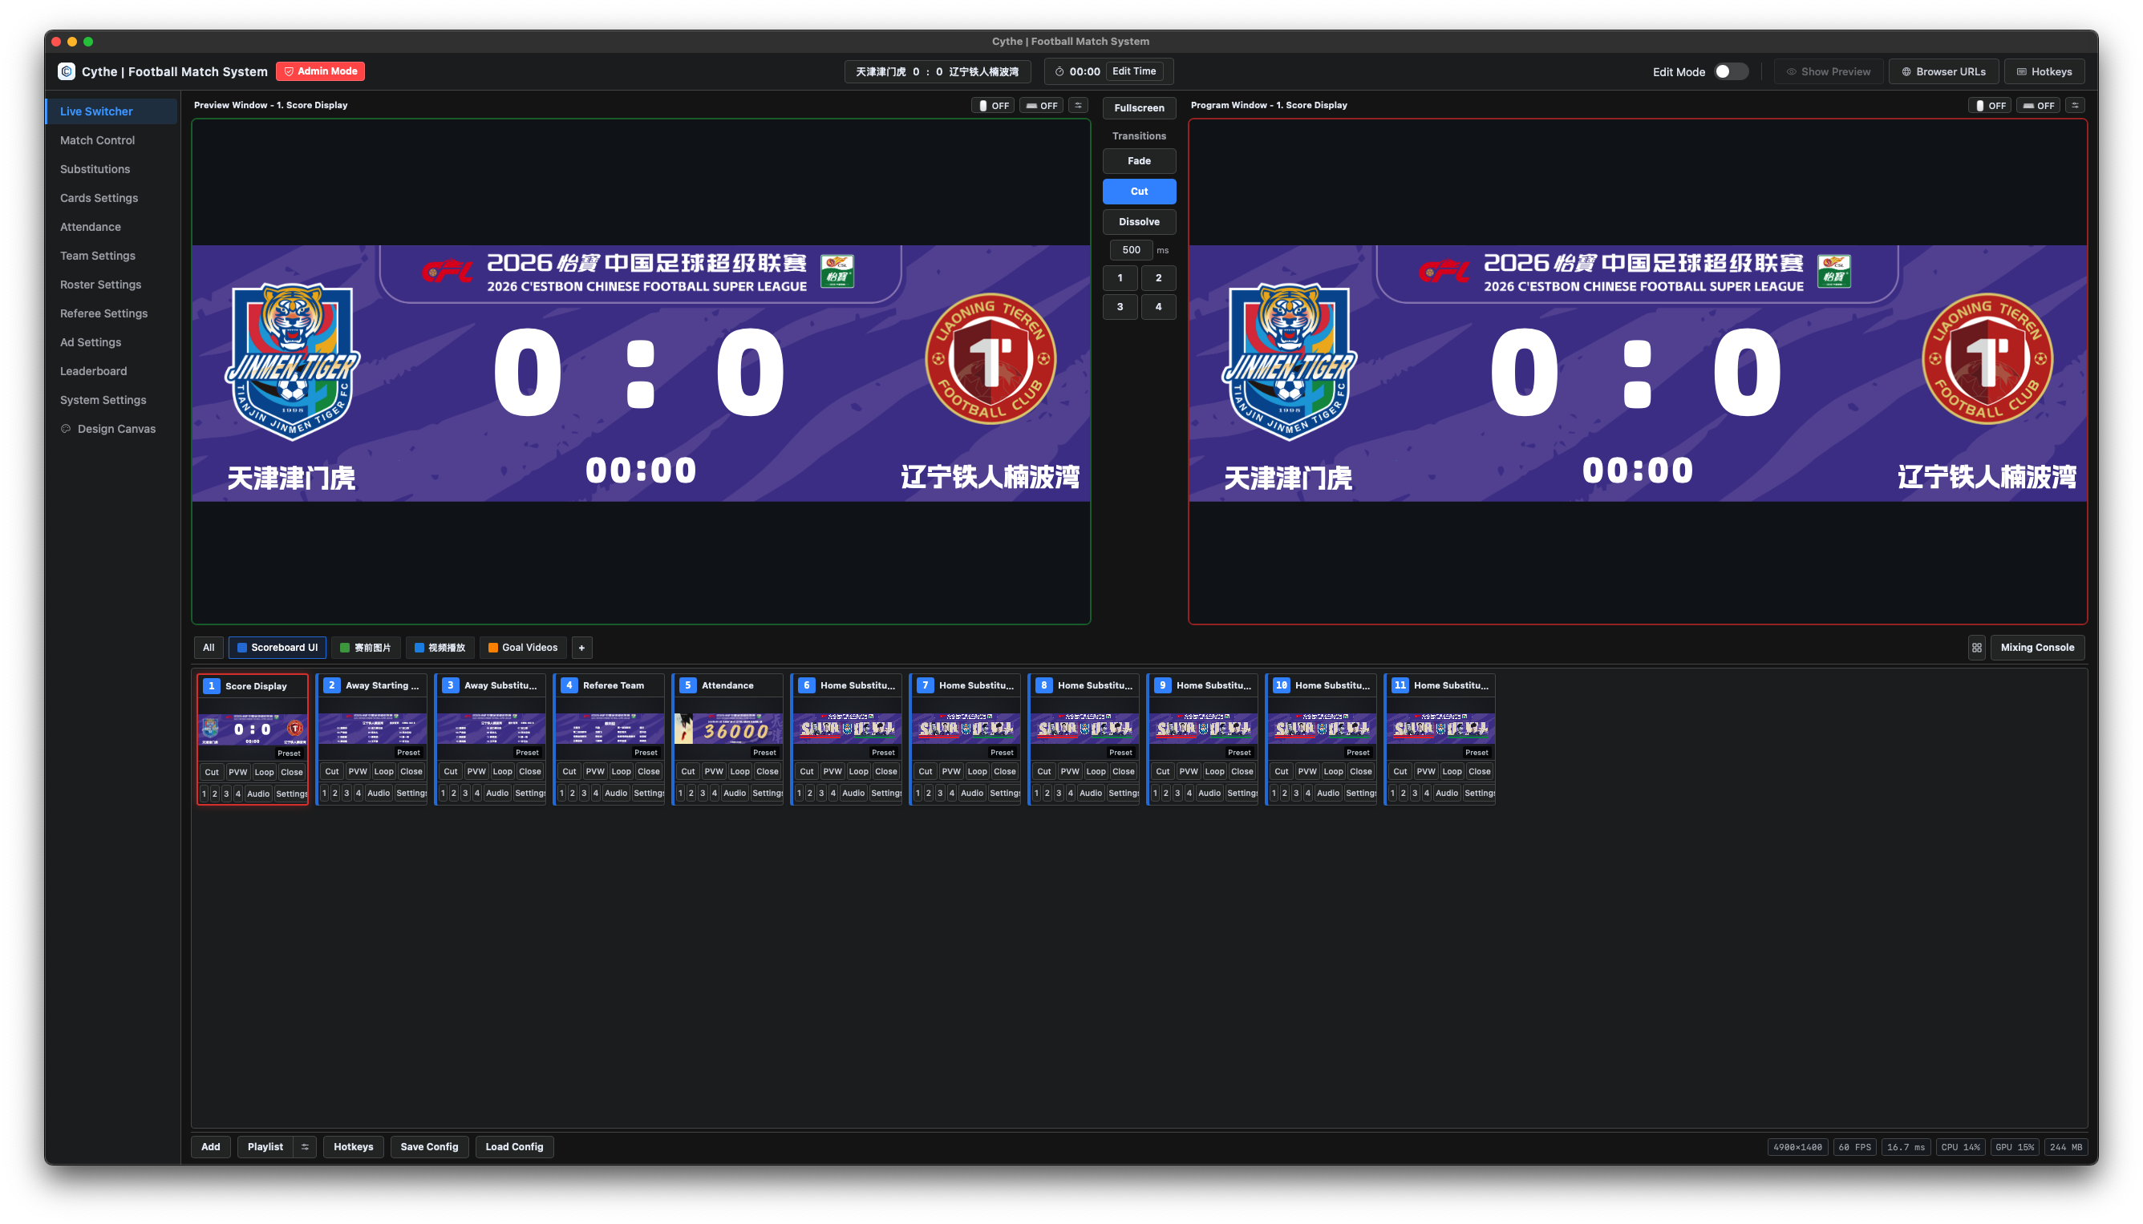The width and height of the screenshot is (2143, 1224).
Task: Open the Mixing Console
Action: 2036,648
